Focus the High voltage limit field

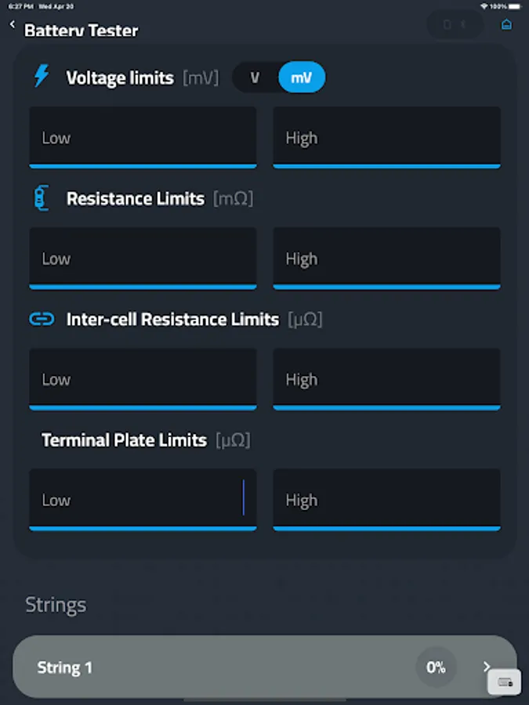click(386, 138)
